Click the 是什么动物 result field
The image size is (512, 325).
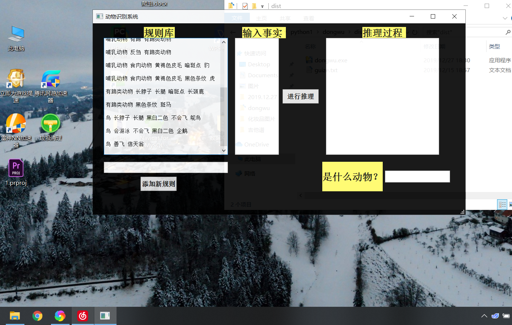[x=417, y=176]
